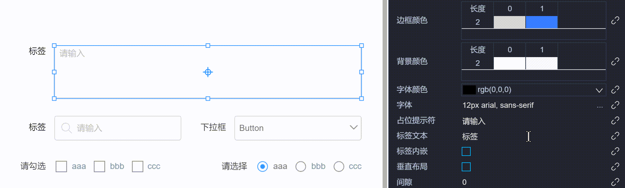
Task: Click the search magnifier icon in input
Action: [x=66, y=128]
